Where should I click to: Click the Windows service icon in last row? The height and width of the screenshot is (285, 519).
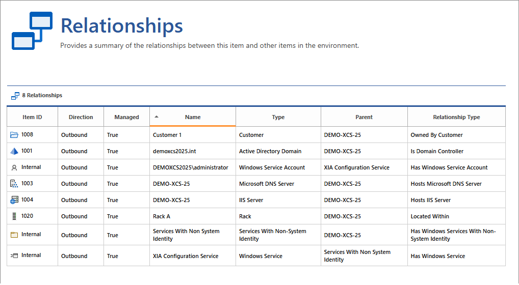(14, 255)
